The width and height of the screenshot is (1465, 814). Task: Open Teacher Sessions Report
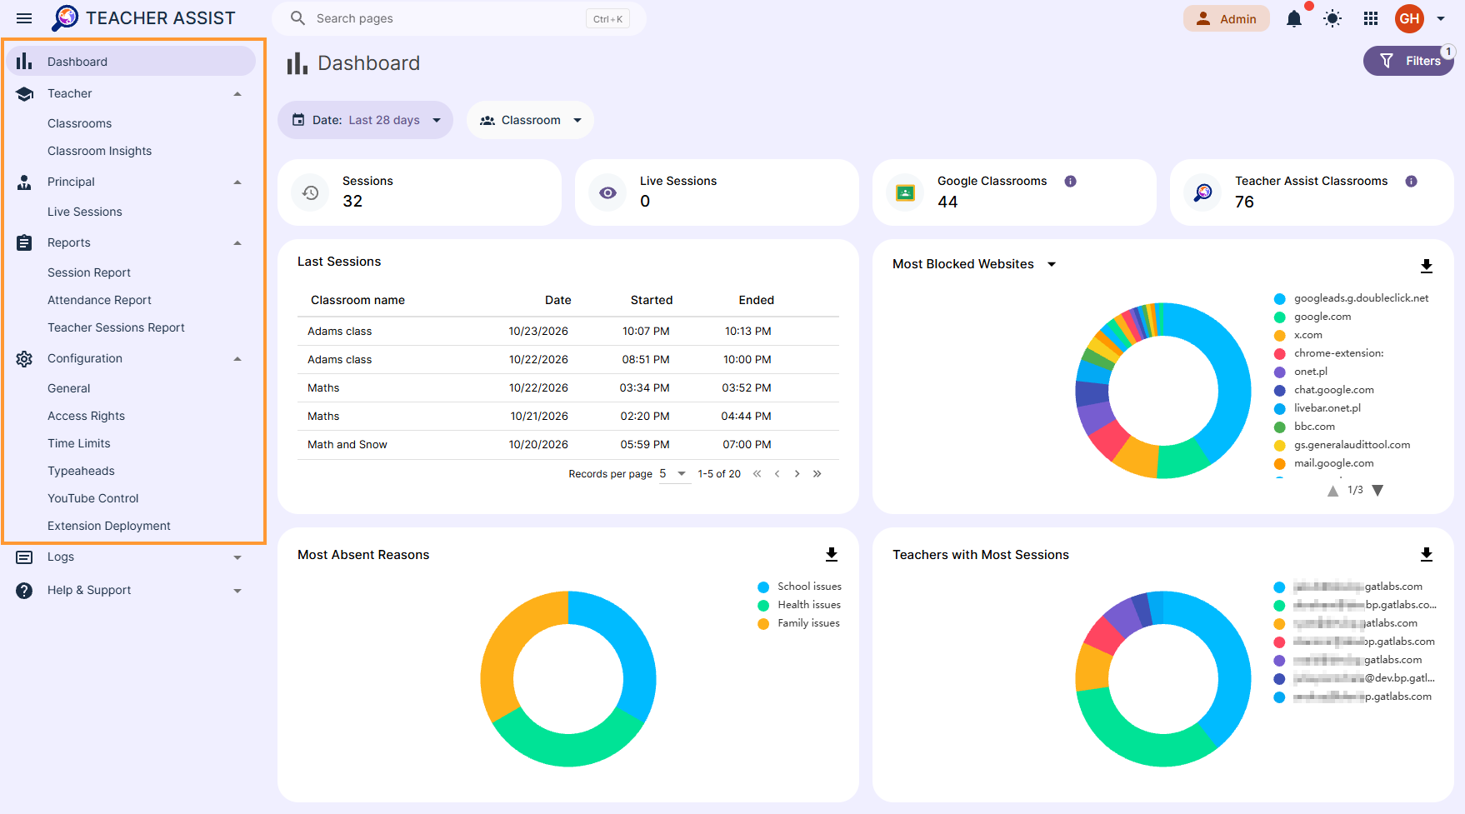[116, 327]
